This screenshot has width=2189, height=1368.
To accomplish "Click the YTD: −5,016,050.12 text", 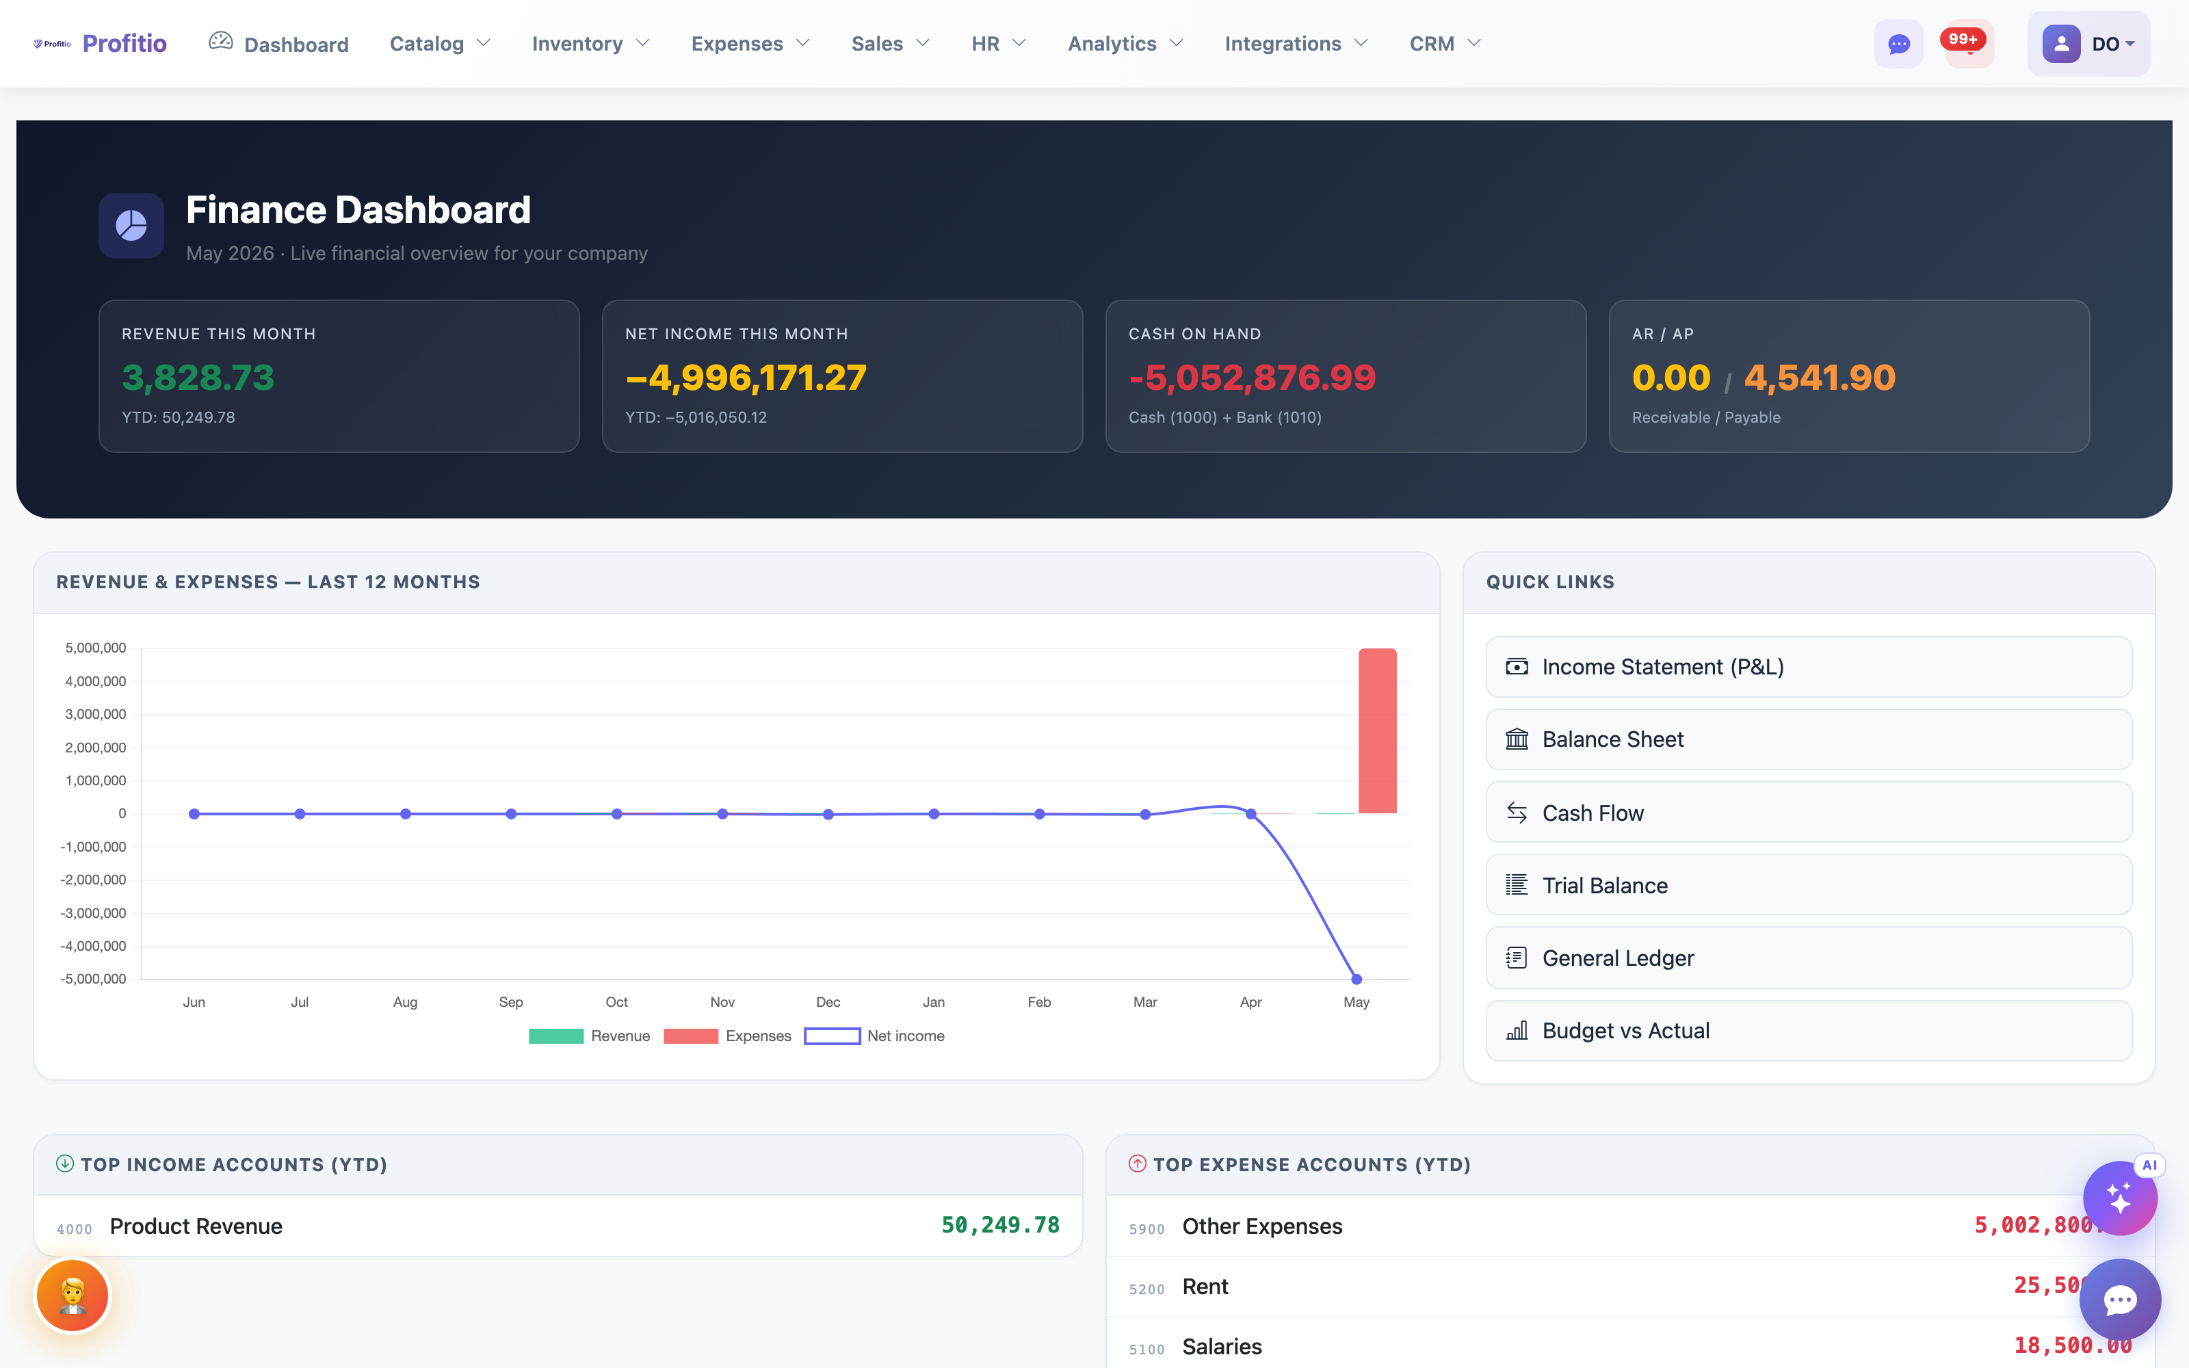I will (x=696, y=417).
